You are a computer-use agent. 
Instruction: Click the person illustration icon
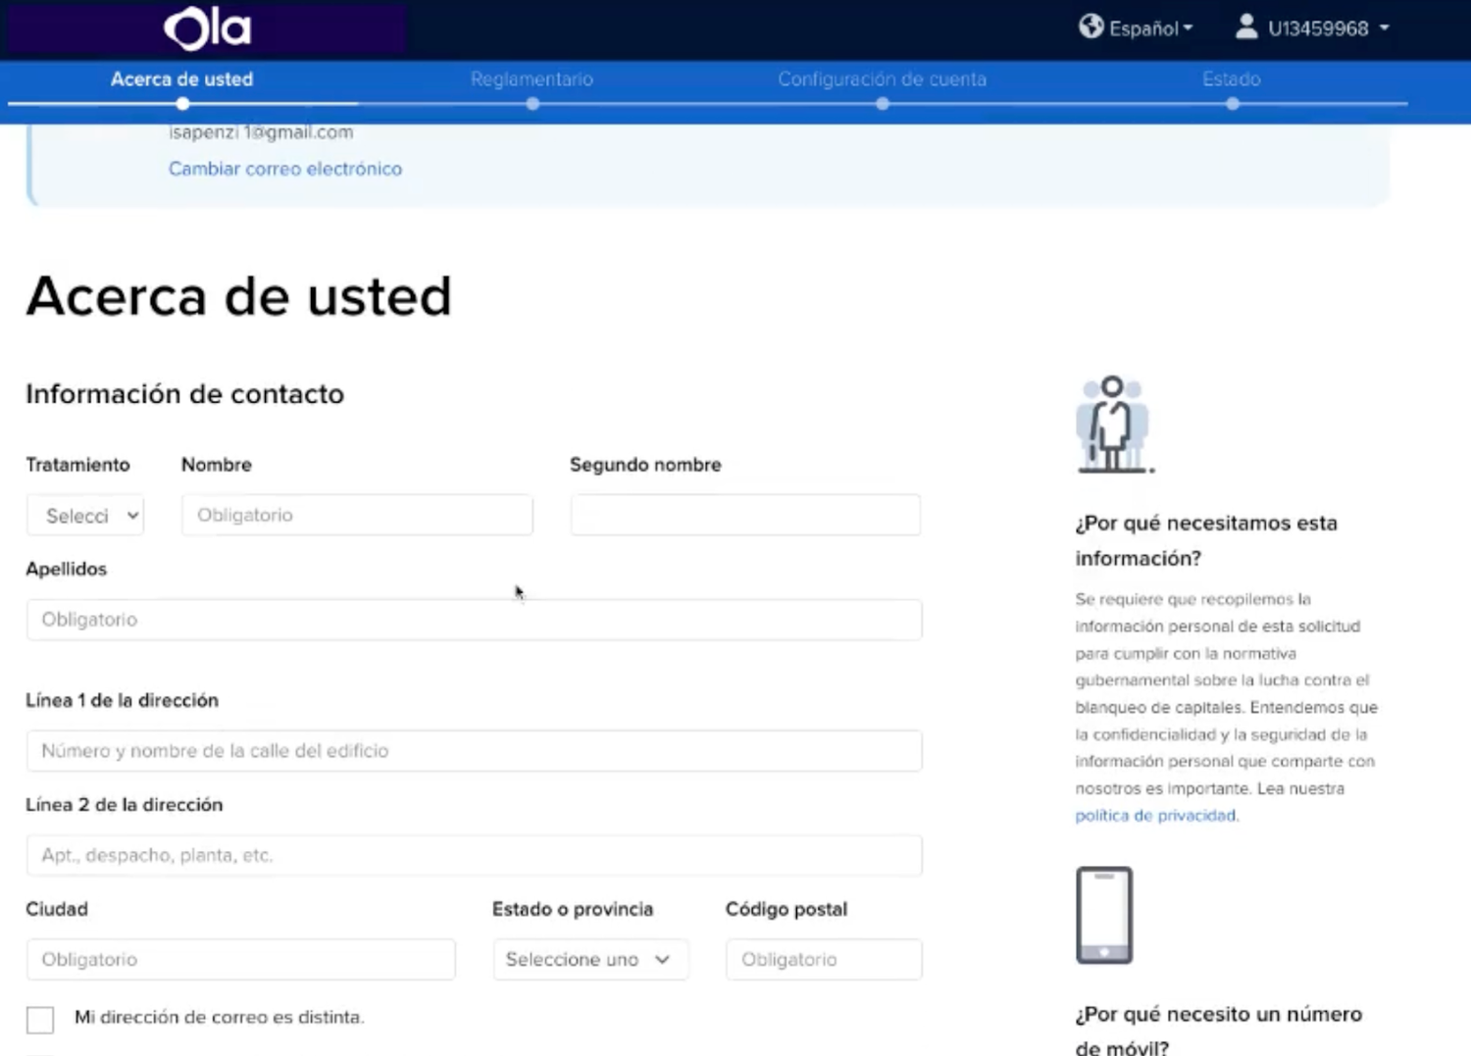[x=1112, y=425]
